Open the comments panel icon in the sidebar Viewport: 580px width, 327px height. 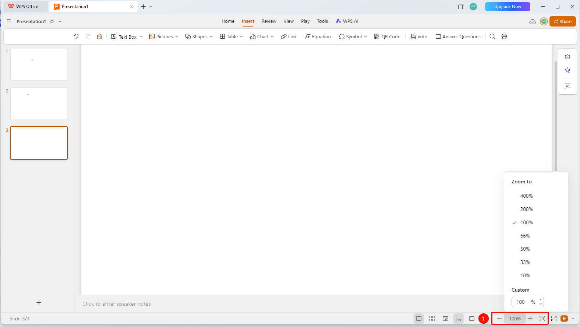[567, 86]
